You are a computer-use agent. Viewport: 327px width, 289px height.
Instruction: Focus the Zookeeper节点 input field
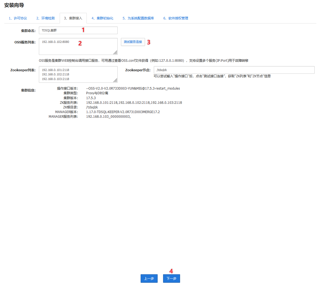[x=234, y=70]
